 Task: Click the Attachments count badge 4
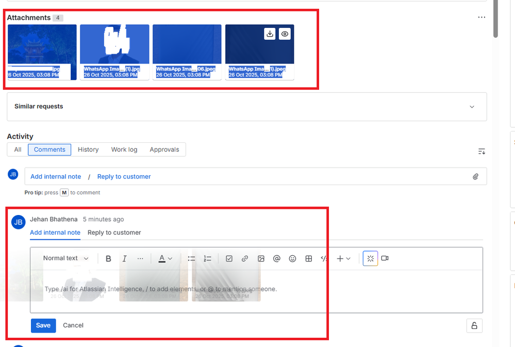point(58,18)
